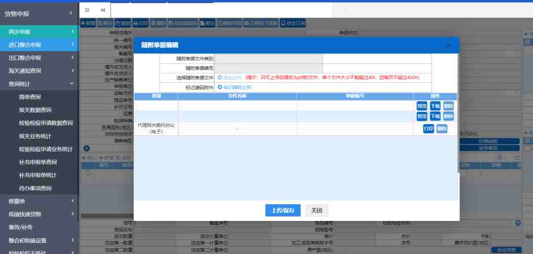The image size is (533, 254).
Task: Click the 新增 toolbar button
Action: [x=88, y=23]
